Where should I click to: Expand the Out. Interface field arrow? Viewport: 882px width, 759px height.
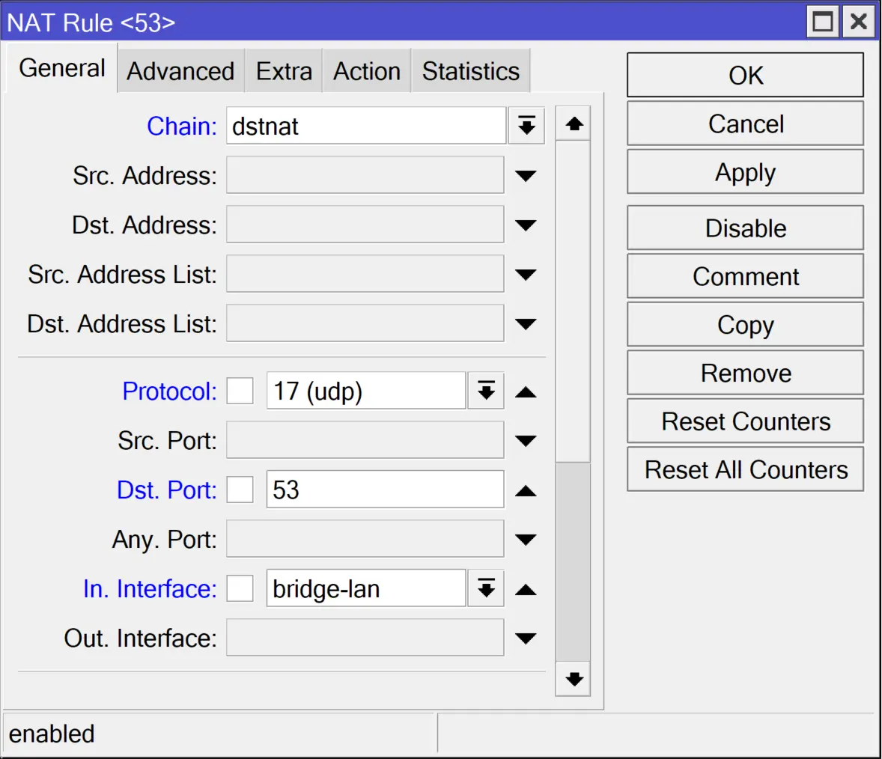tap(526, 638)
